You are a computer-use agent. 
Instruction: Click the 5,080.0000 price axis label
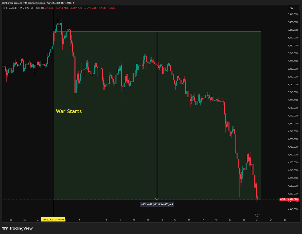(293, 84)
